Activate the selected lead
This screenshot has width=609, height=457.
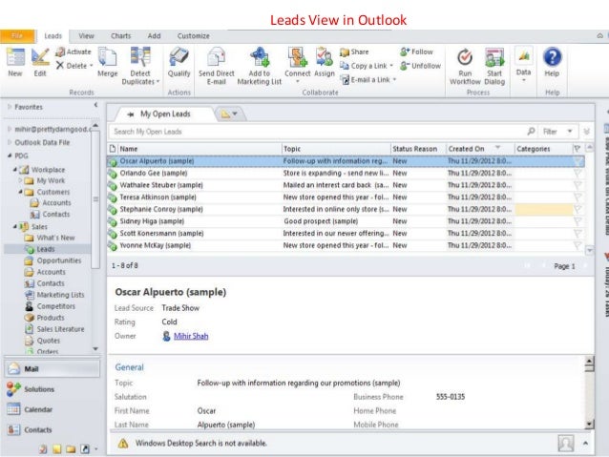73,52
